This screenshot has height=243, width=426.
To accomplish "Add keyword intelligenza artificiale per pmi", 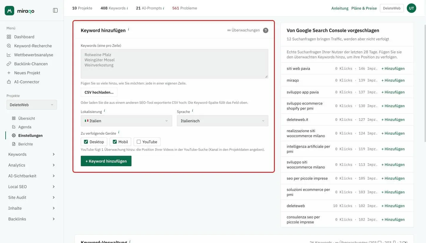I will coord(393,149).
